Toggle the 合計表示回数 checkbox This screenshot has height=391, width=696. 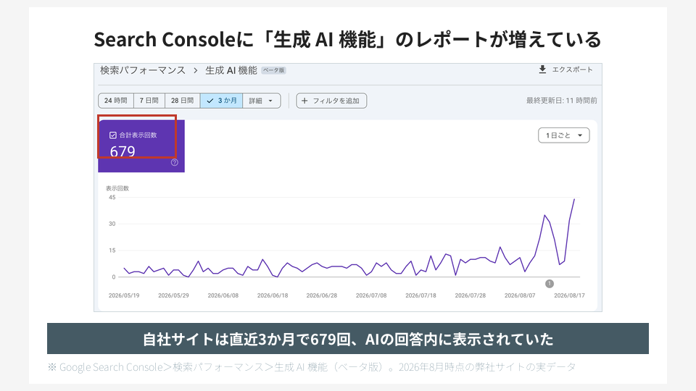coord(113,135)
